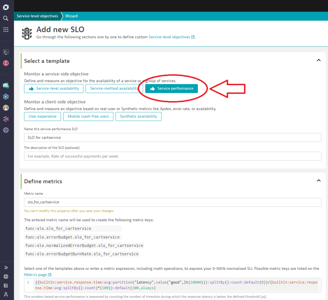
Task: Go to Service-level objectives breadcrumb
Action: pyautogui.click(x=37, y=16)
